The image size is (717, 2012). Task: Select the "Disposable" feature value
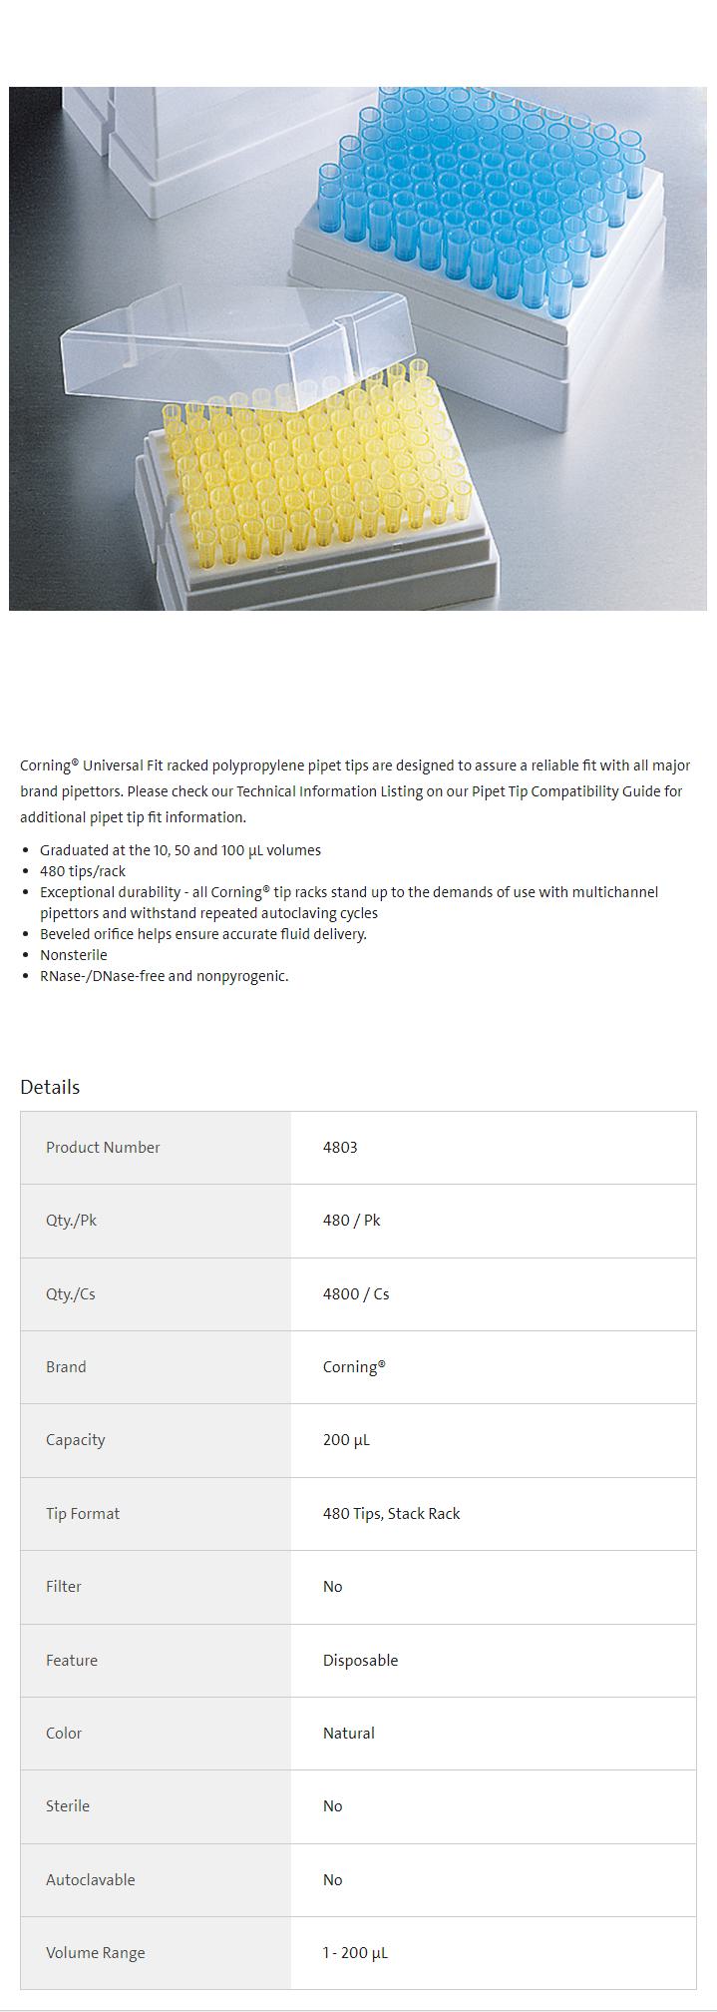tap(360, 1661)
